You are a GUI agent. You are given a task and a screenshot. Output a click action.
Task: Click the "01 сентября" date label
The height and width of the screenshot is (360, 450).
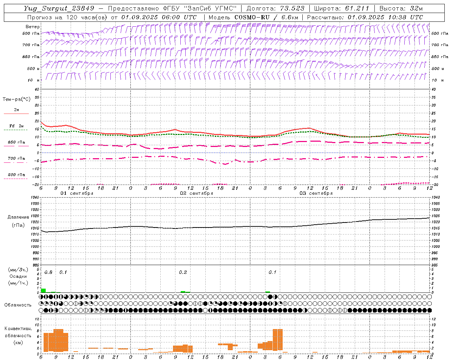77,193
